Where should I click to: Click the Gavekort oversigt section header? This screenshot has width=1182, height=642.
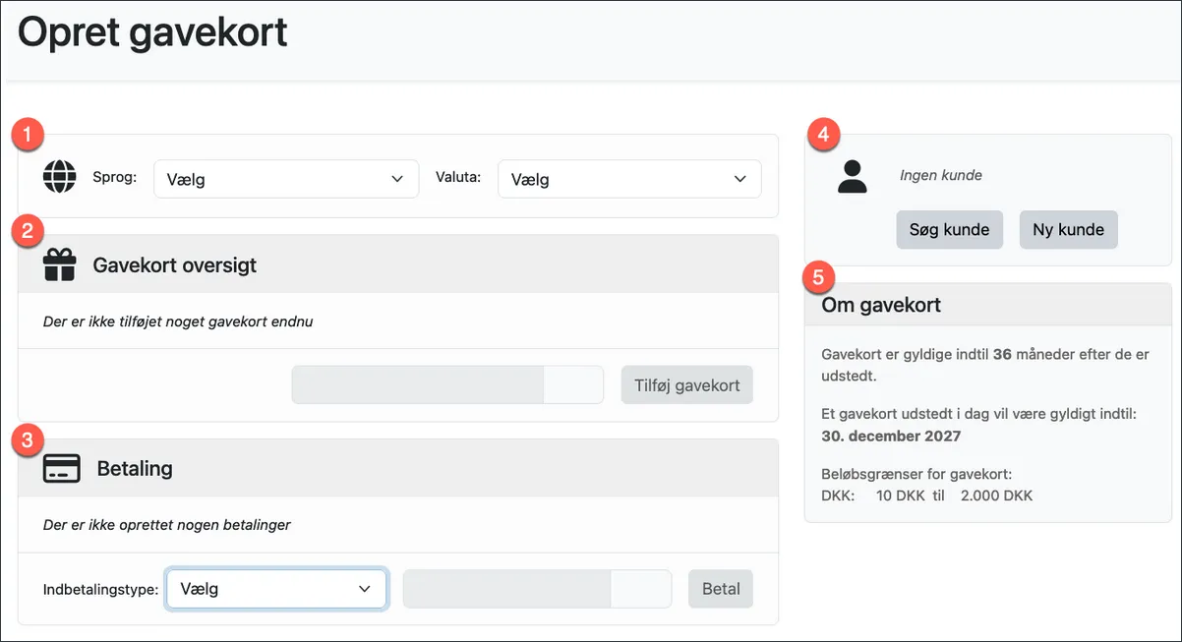[174, 264]
